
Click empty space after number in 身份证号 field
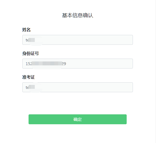[99, 64]
